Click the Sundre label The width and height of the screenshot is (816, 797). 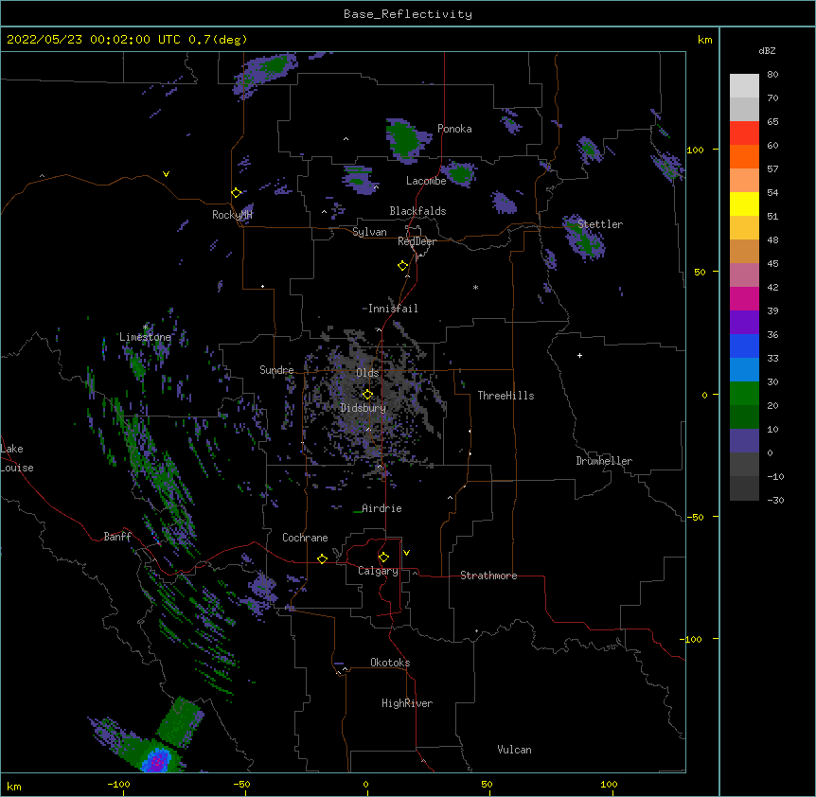click(x=276, y=370)
